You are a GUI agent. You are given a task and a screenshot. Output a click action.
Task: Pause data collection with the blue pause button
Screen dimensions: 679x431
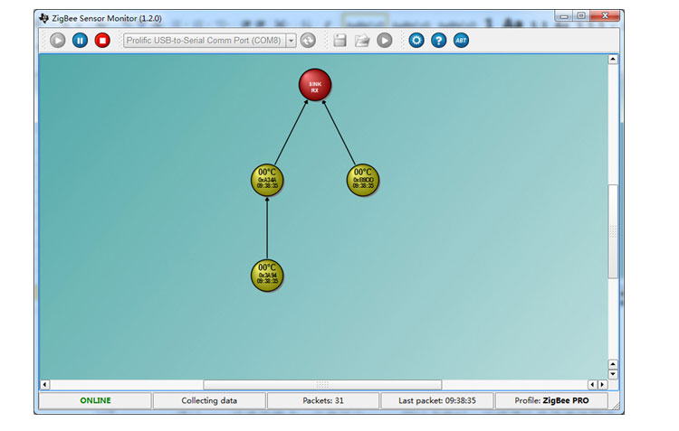click(80, 41)
